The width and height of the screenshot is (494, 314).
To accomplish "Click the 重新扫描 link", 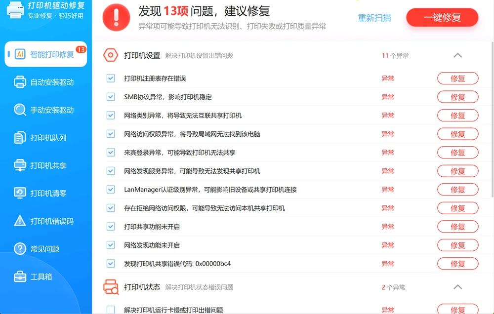I will click(374, 18).
